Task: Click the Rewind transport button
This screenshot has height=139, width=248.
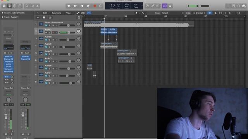Action: pos(69,6)
